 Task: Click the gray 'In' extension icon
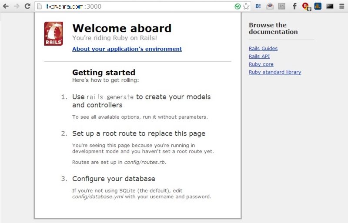click(281, 6)
